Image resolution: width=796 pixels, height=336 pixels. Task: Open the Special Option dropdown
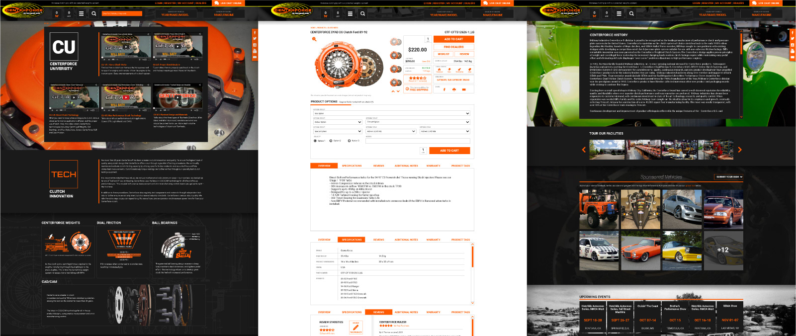[338, 131]
